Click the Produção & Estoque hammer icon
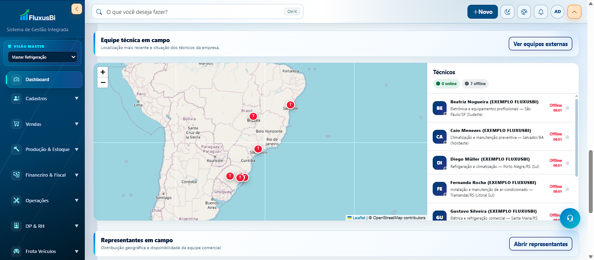The image size is (594, 260). (x=17, y=149)
